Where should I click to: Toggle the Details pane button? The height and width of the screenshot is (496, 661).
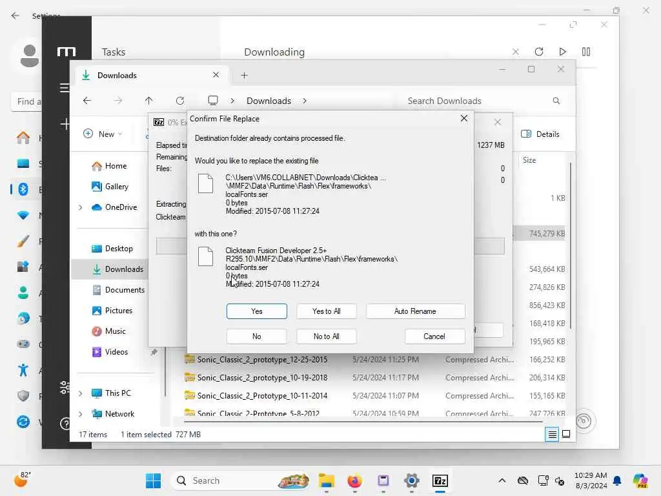pos(540,134)
